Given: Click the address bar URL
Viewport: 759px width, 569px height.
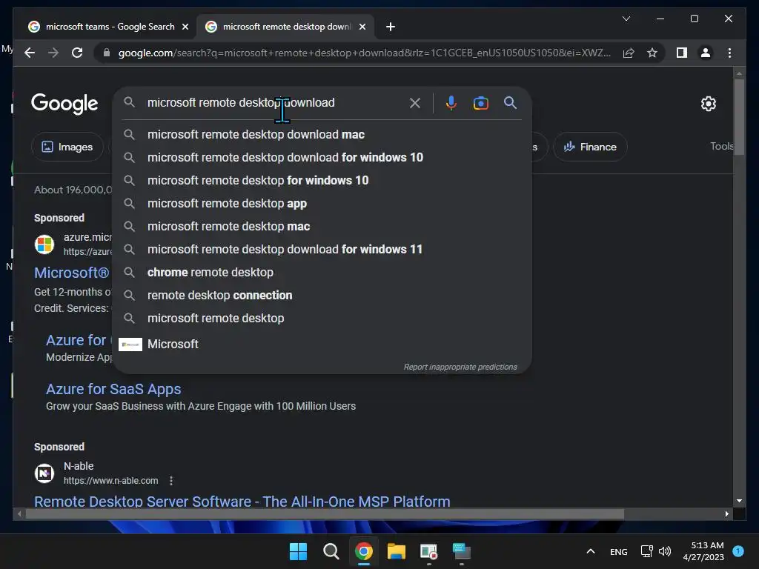Looking at the screenshot, I should point(365,53).
